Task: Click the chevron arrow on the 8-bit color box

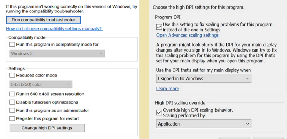Action: coord(68,85)
